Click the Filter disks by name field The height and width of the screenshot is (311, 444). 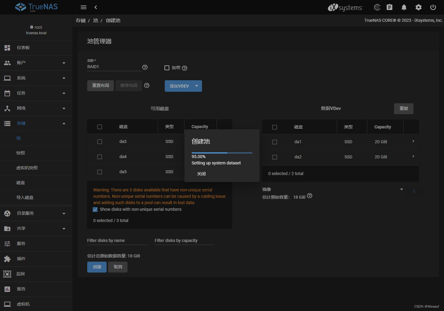117,240
